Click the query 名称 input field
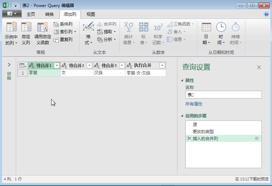The width and height of the screenshot is (272, 186). pos(223,95)
